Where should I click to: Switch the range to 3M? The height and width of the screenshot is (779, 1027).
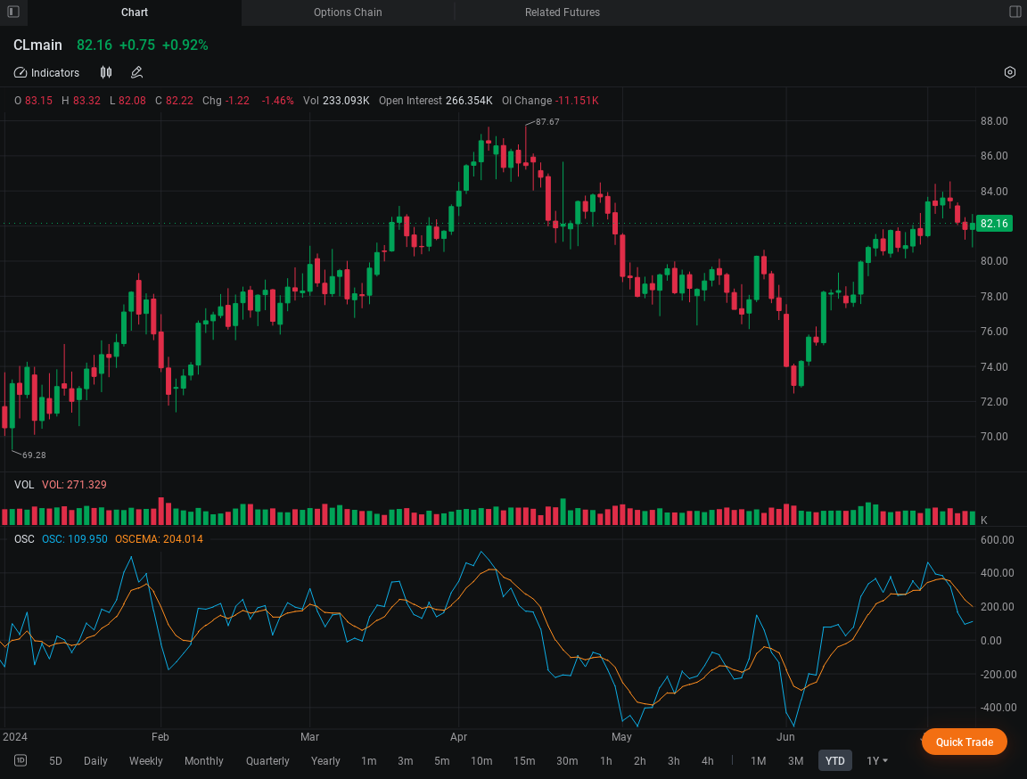coord(795,760)
